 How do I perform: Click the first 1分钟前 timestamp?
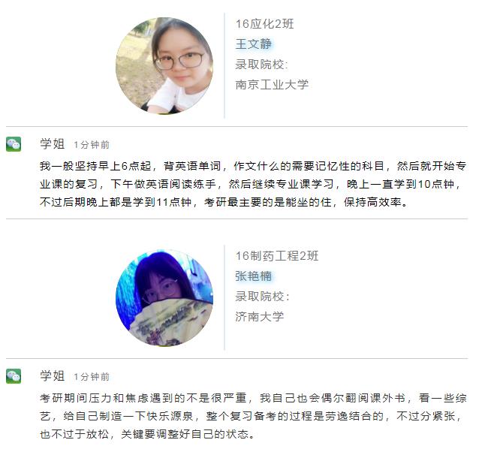92,145
